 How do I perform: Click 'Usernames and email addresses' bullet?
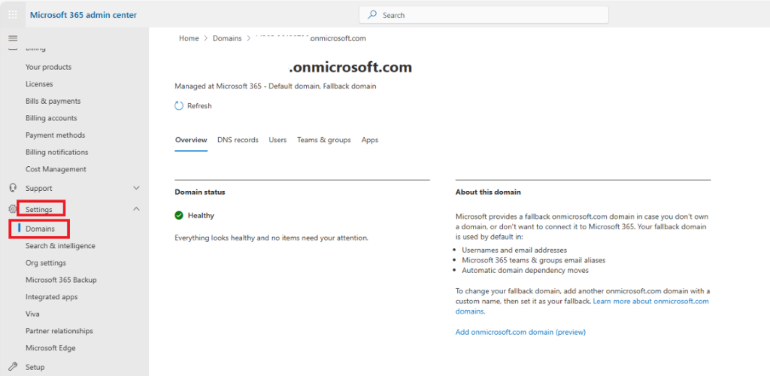point(514,250)
